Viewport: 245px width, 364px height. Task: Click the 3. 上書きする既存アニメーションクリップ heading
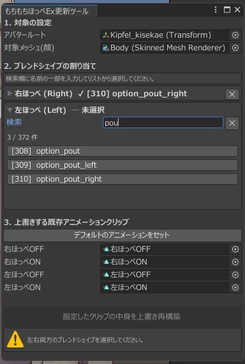pos(66,222)
